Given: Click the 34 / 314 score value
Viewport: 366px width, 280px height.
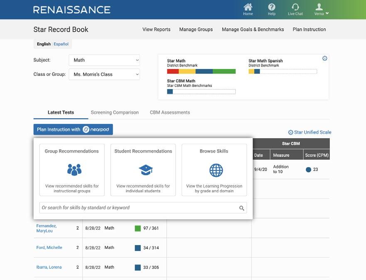Looking at the screenshot, I should [x=151, y=248].
